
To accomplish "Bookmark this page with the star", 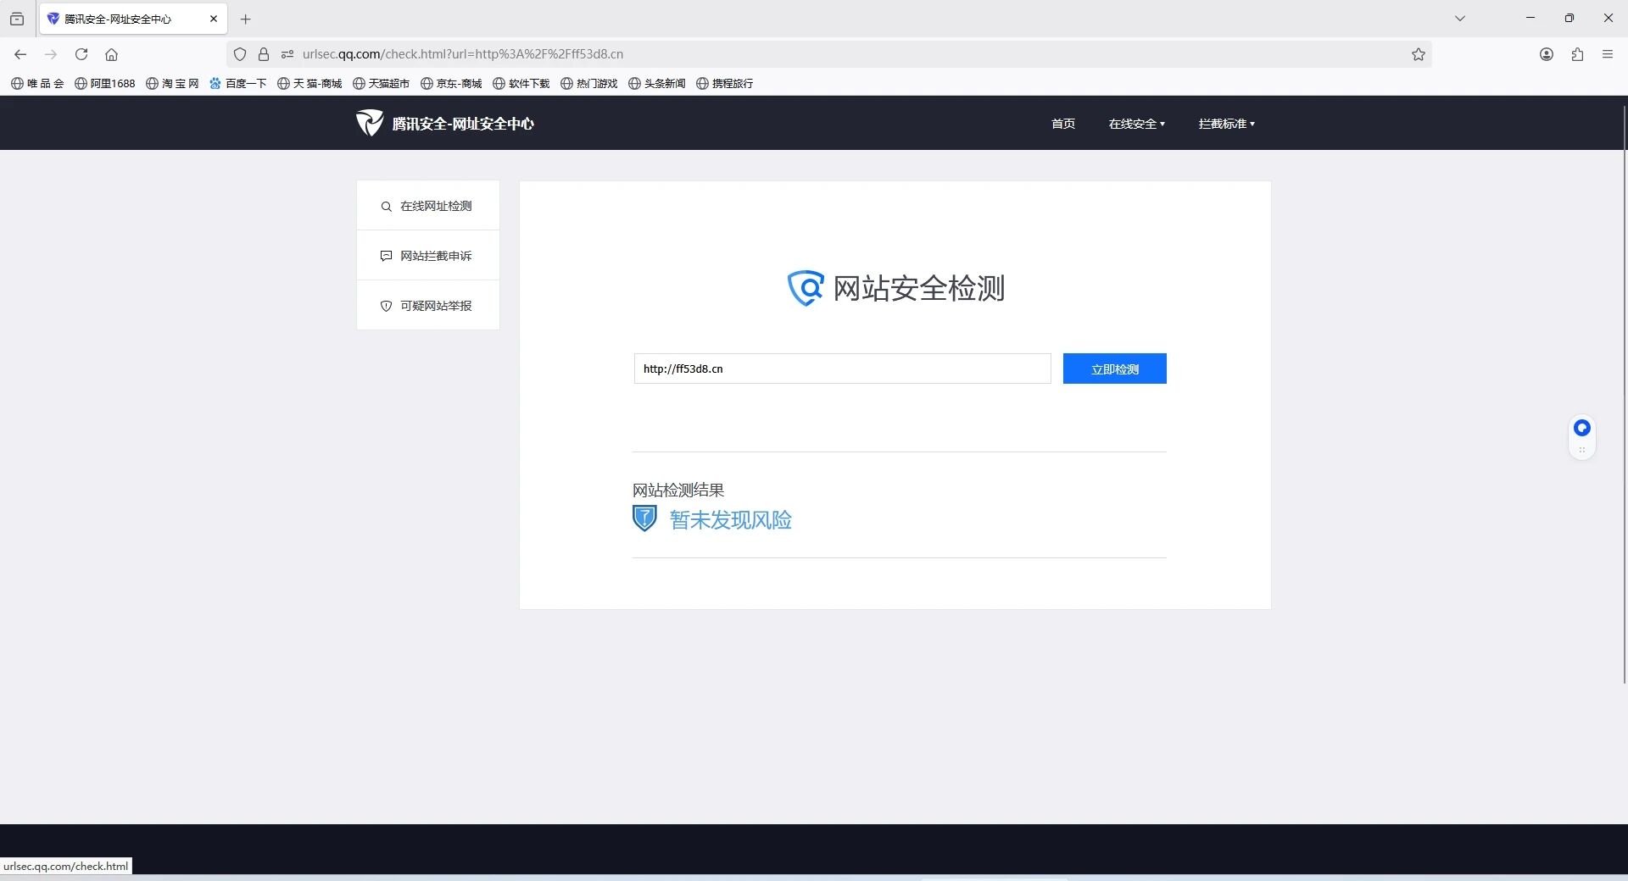I will (x=1419, y=54).
